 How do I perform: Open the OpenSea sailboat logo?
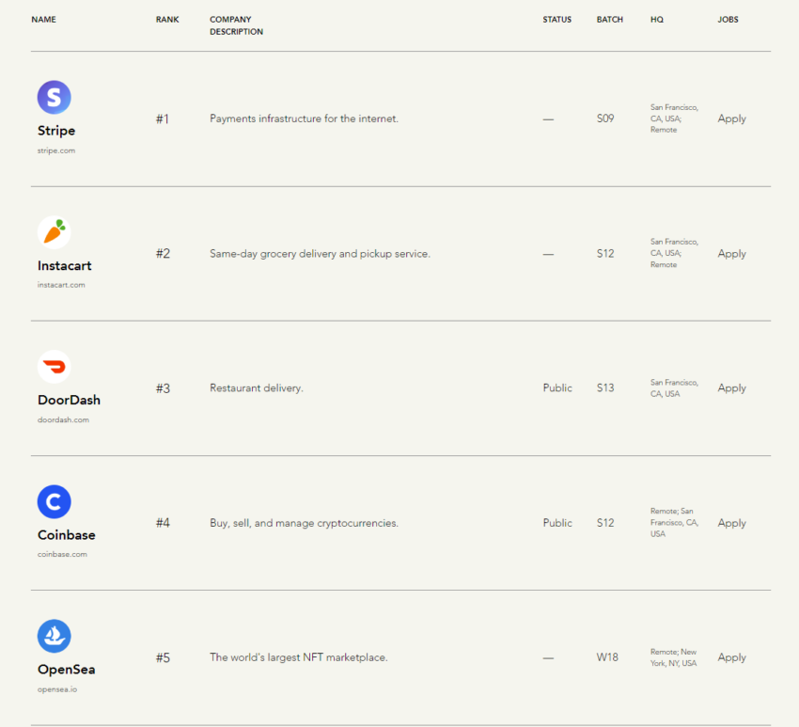tap(54, 637)
